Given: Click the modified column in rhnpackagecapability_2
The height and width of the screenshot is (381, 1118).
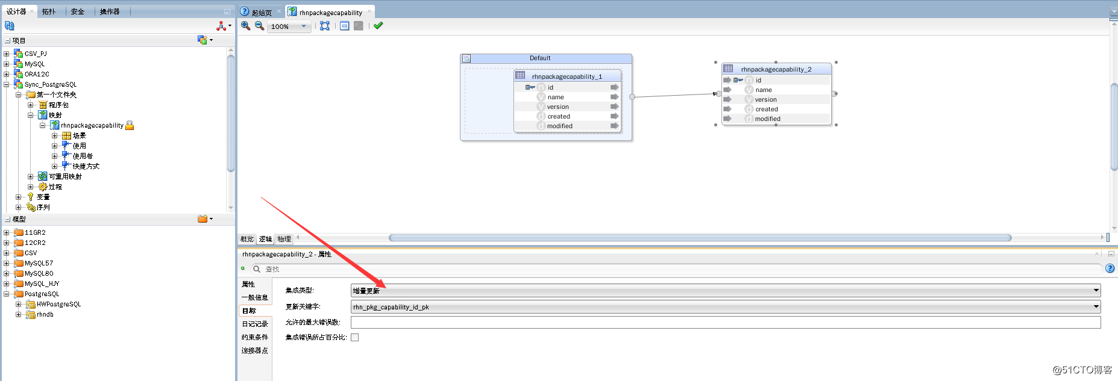Looking at the screenshot, I should tap(768, 119).
